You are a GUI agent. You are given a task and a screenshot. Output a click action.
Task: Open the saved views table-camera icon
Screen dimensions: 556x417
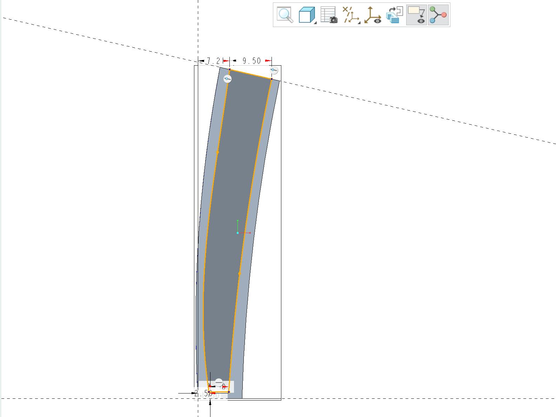tap(329, 15)
